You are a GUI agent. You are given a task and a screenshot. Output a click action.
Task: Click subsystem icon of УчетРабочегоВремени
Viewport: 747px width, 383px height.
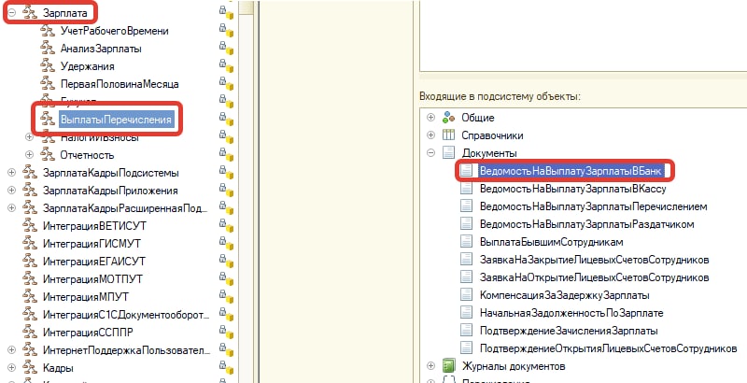point(48,31)
